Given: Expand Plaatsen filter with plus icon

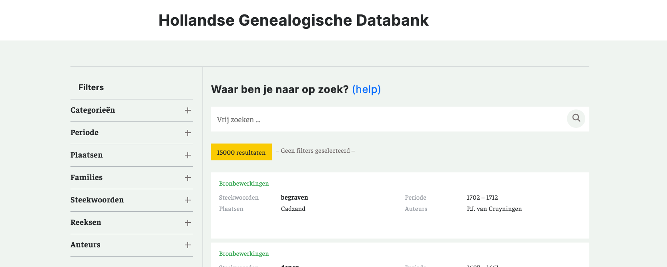Looking at the screenshot, I should click(x=188, y=155).
